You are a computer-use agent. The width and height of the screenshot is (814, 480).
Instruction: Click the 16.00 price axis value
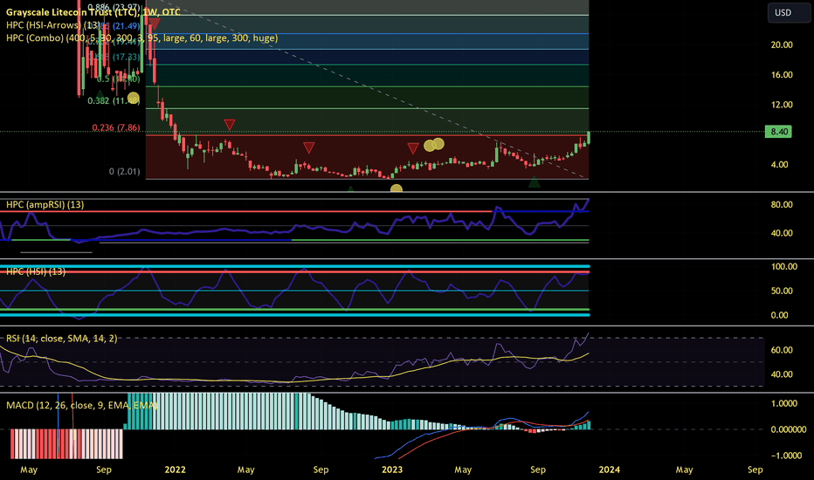[x=782, y=75]
